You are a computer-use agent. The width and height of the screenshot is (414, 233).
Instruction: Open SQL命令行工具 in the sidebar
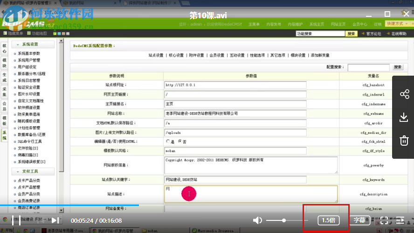pyautogui.click(x=29, y=141)
